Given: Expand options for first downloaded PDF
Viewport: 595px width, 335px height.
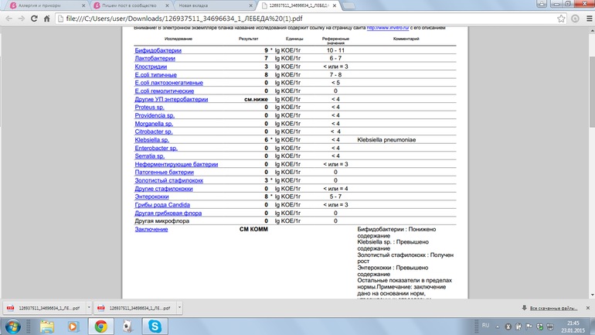Looking at the screenshot, I should click(x=89, y=308).
